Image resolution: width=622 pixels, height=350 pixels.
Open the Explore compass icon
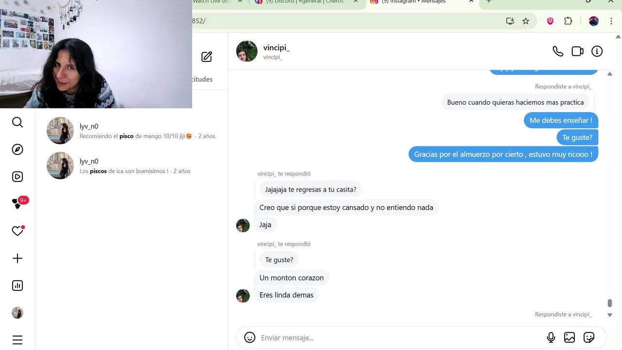click(x=17, y=149)
